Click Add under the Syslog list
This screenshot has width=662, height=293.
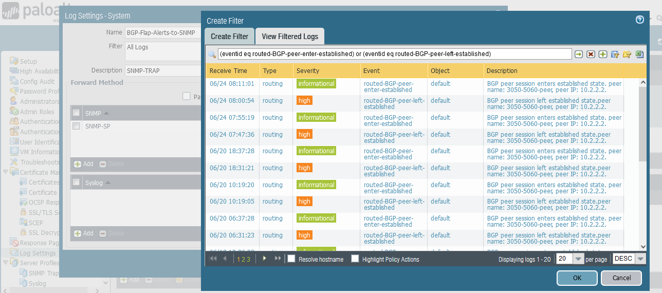point(84,233)
